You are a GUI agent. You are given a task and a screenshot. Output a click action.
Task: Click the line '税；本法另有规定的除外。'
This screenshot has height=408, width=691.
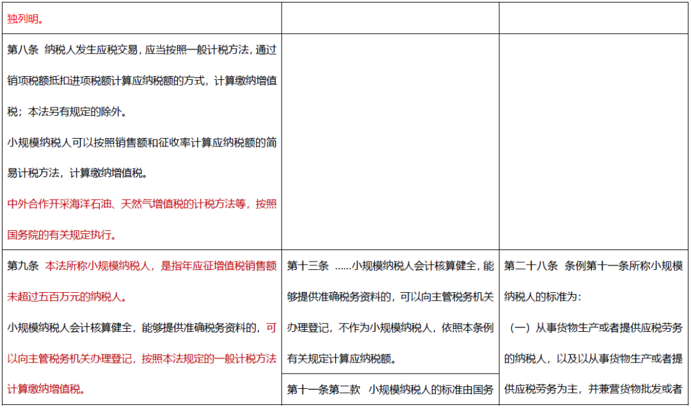point(67,111)
